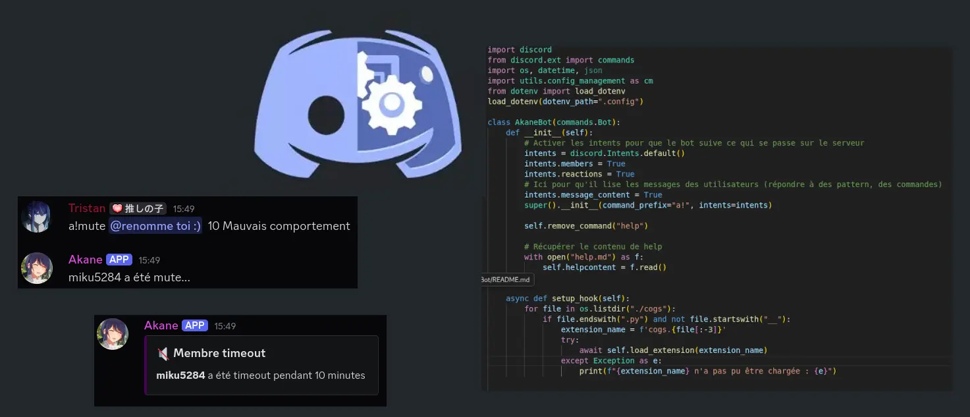The height and width of the screenshot is (417, 970).
Task: Click the muted speaker icon in embed
Action: tap(163, 354)
